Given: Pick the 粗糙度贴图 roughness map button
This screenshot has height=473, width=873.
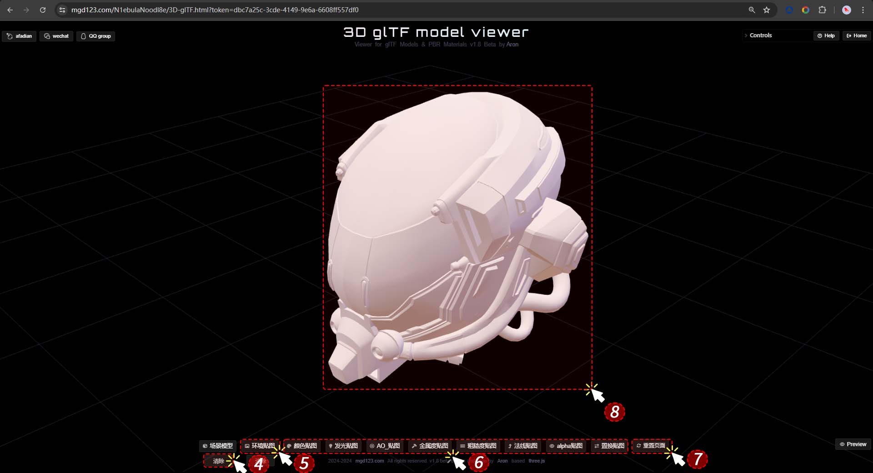Looking at the screenshot, I should [x=478, y=446].
